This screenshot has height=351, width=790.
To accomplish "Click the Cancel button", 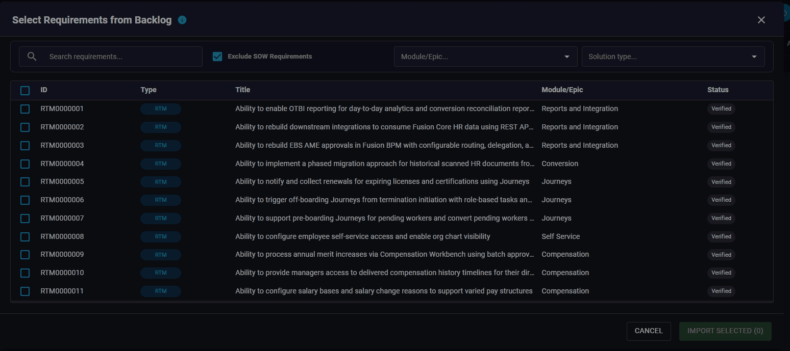I will (649, 331).
